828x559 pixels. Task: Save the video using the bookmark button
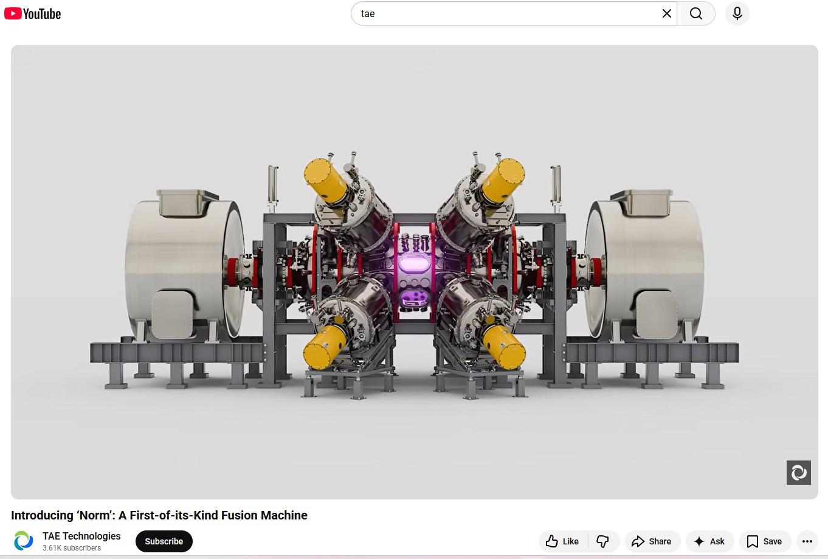(765, 541)
